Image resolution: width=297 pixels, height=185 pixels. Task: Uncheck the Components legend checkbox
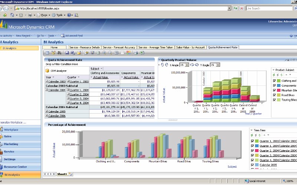pos(274,85)
